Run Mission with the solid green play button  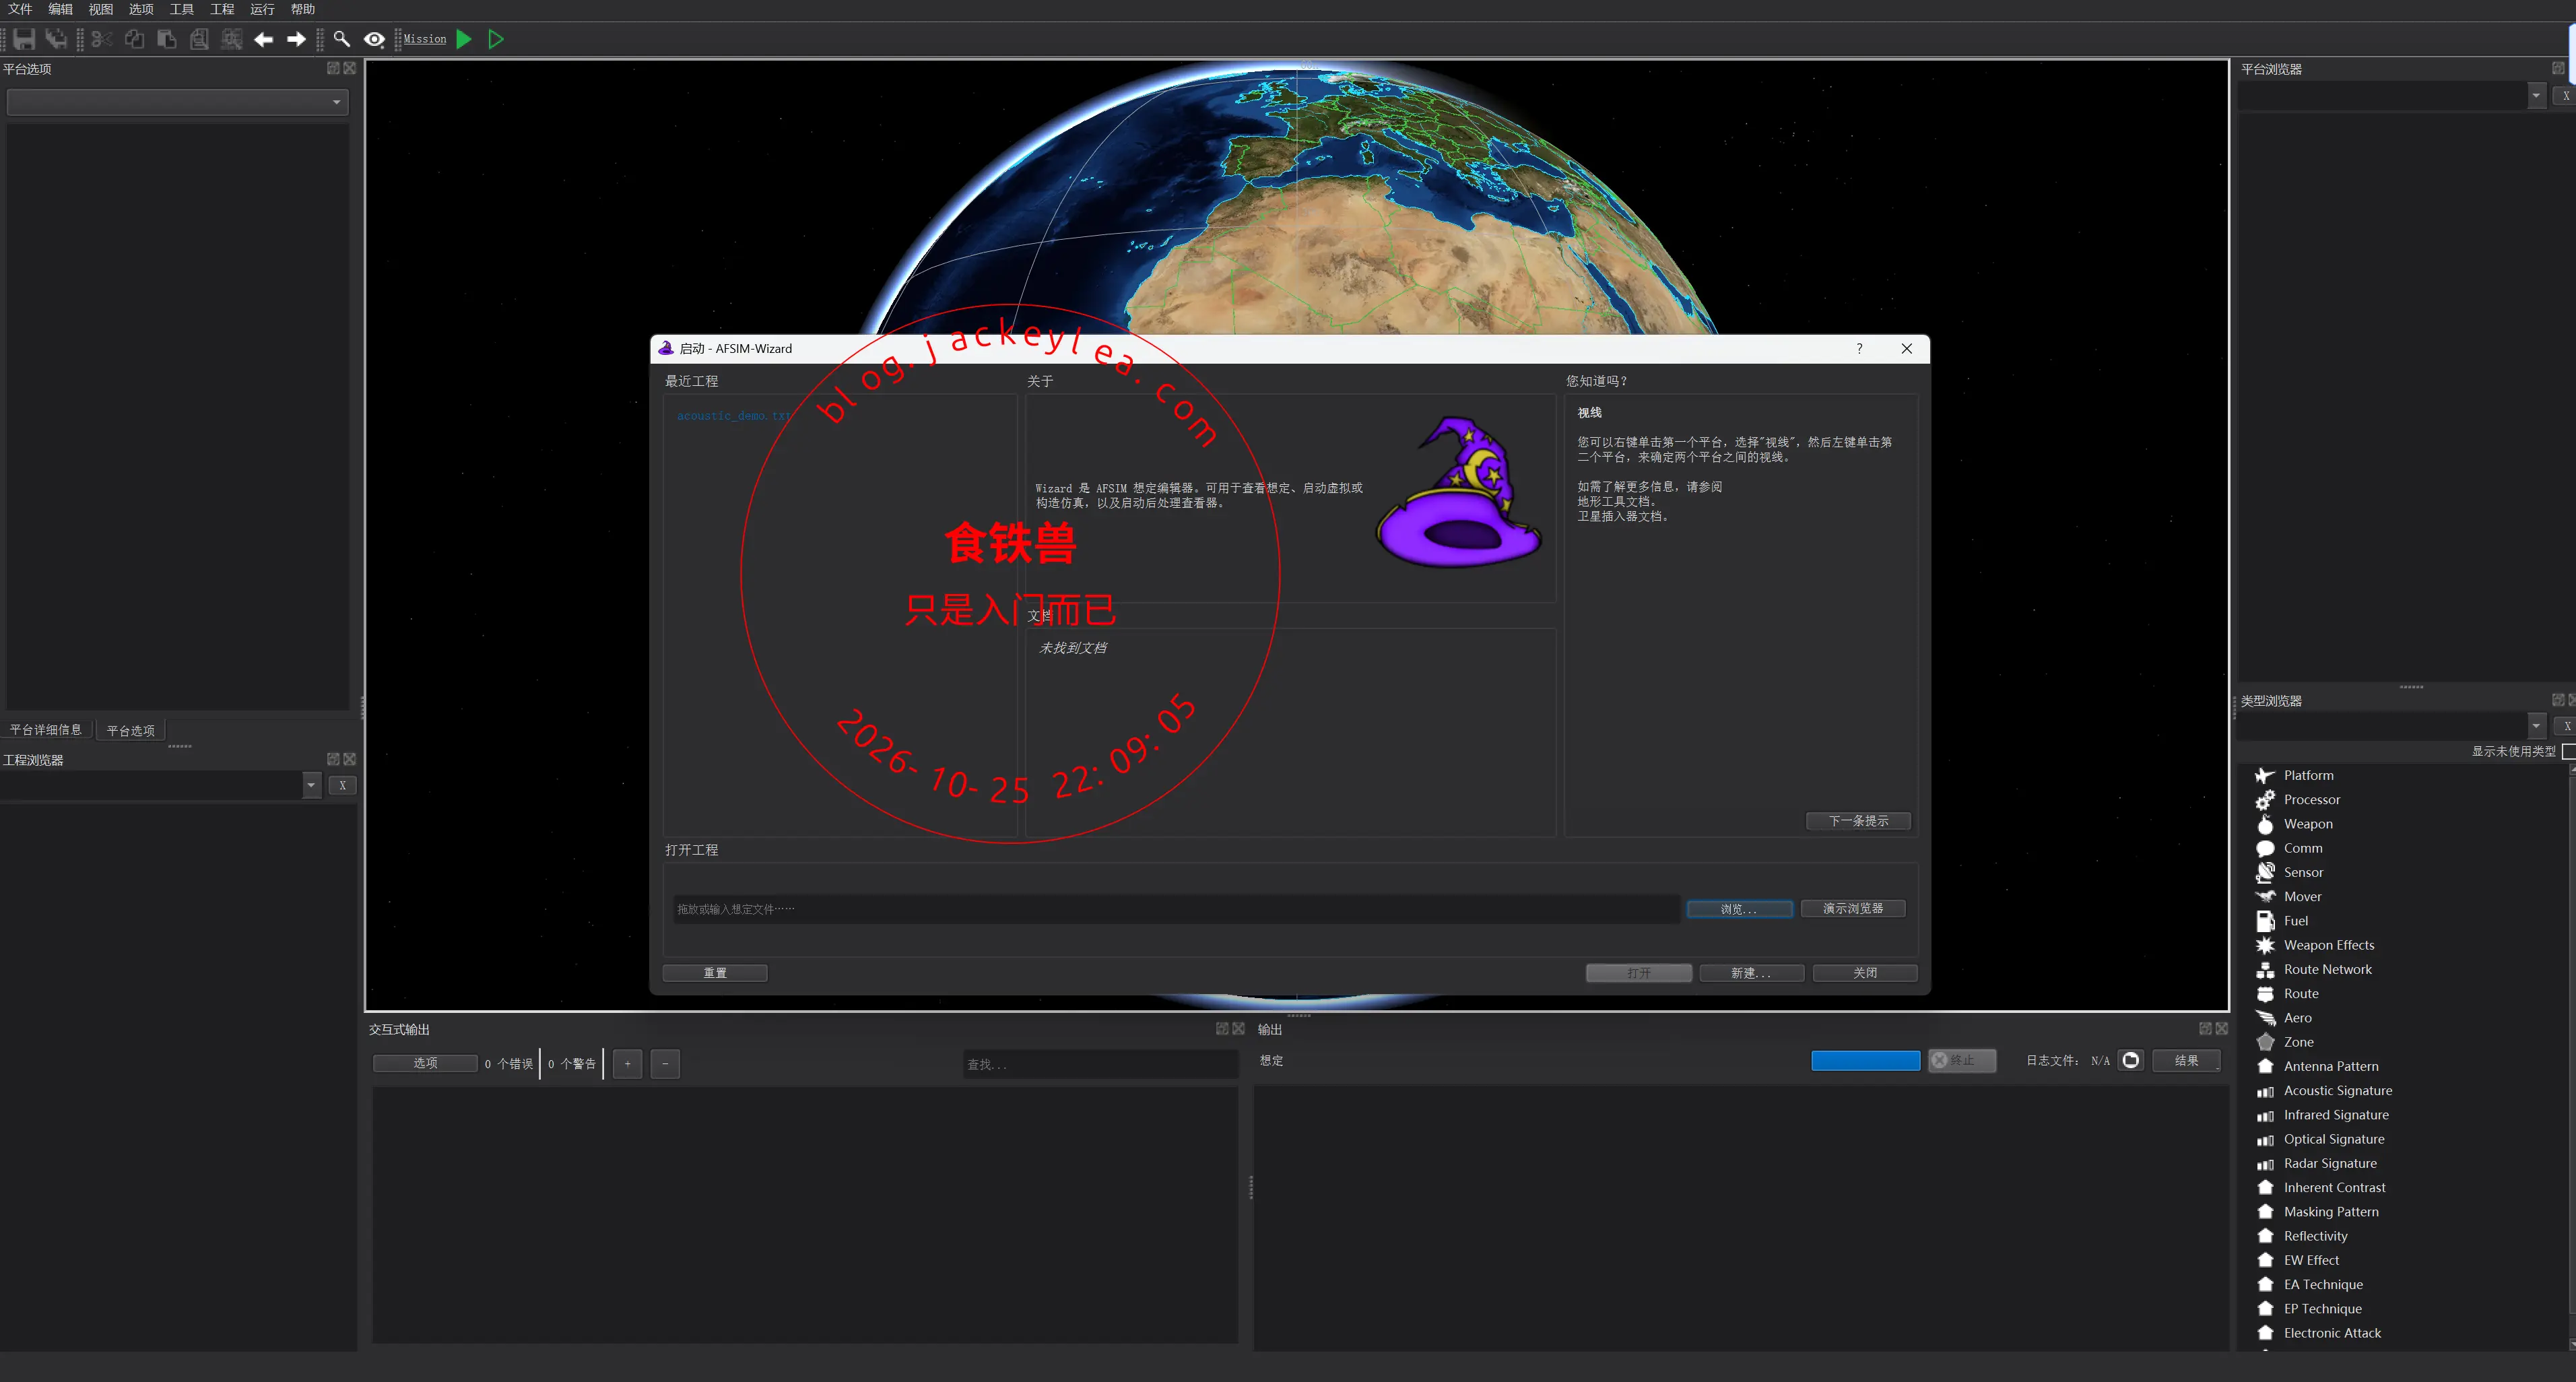click(464, 39)
